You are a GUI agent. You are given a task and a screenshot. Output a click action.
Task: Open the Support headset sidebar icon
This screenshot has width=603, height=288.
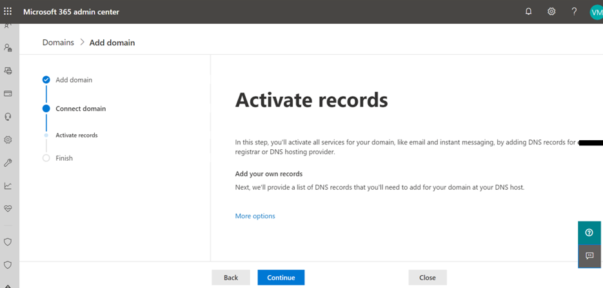click(x=8, y=117)
